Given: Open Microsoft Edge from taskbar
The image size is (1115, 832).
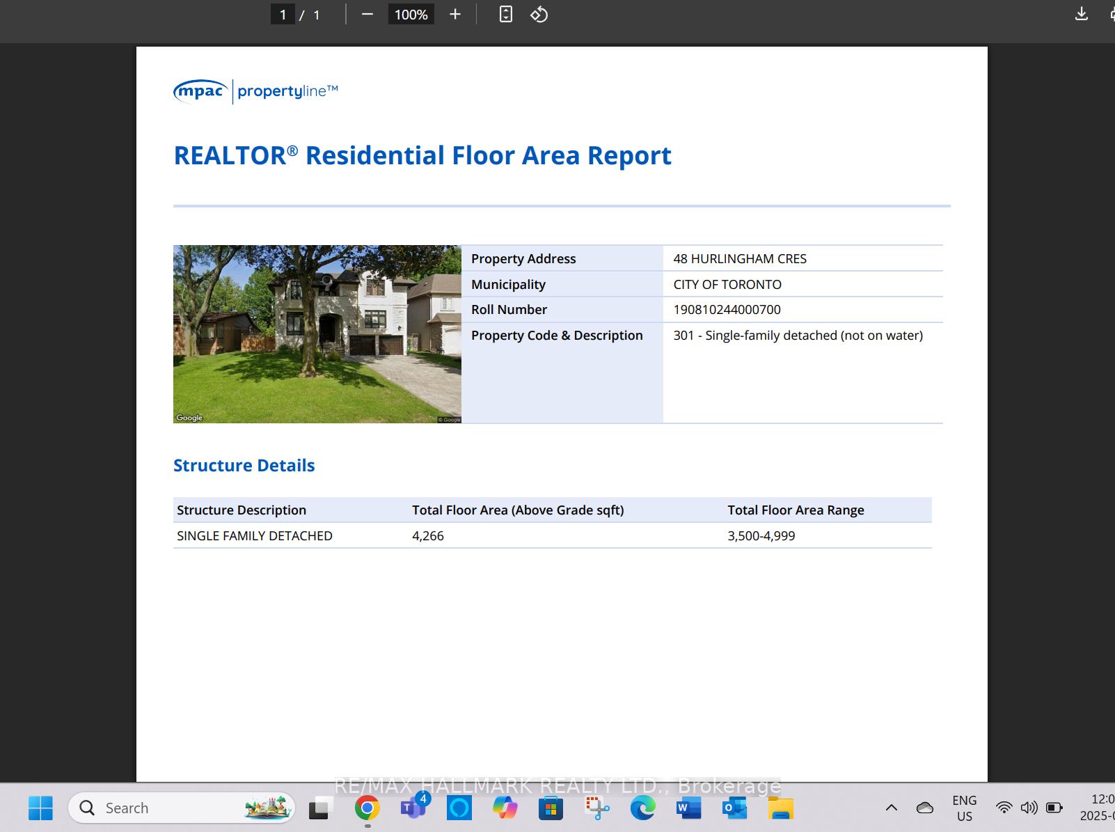Looking at the screenshot, I should (x=643, y=808).
